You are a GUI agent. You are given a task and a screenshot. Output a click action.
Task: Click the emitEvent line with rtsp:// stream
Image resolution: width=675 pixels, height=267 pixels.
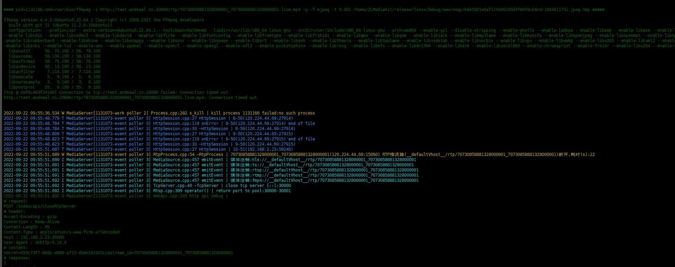211,170
